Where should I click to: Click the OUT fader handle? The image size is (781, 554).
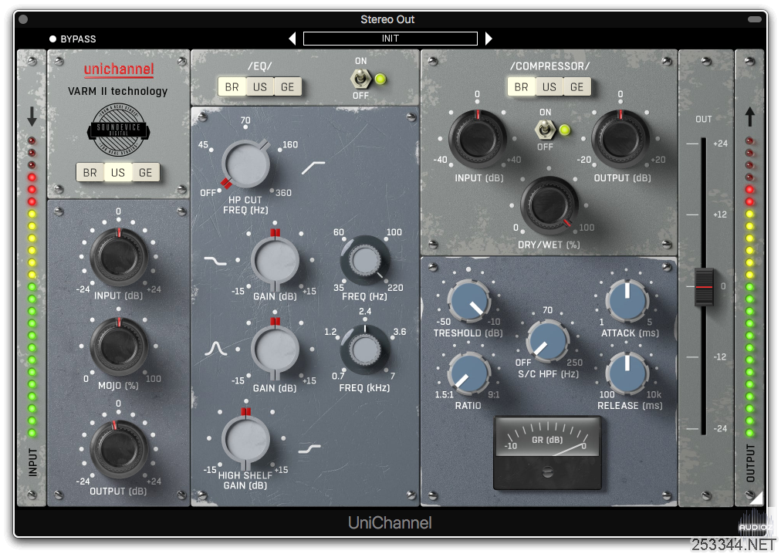(704, 287)
